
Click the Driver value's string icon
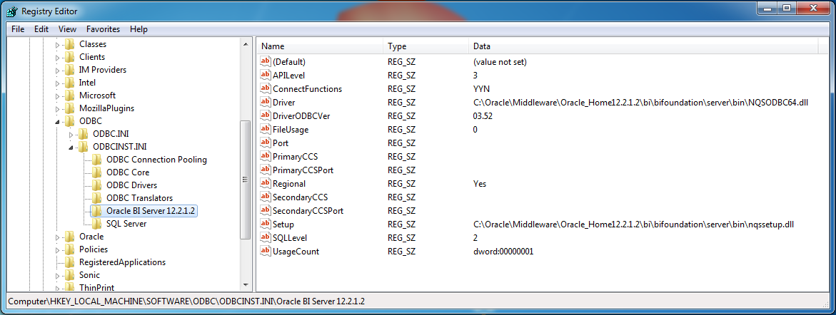pyautogui.click(x=266, y=103)
